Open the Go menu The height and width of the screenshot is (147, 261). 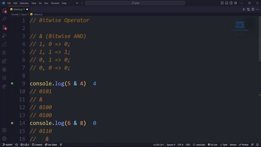tap(40, 3)
